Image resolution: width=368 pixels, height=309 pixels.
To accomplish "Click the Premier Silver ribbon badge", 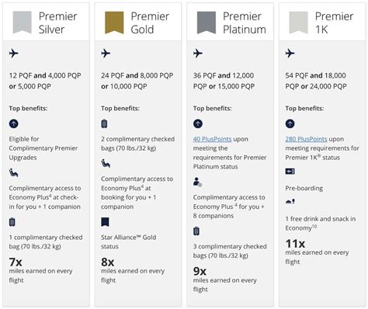I will coord(23,23).
